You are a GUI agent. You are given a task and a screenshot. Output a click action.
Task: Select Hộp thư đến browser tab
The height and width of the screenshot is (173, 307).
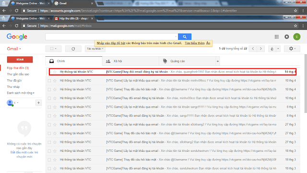(74, 18)
